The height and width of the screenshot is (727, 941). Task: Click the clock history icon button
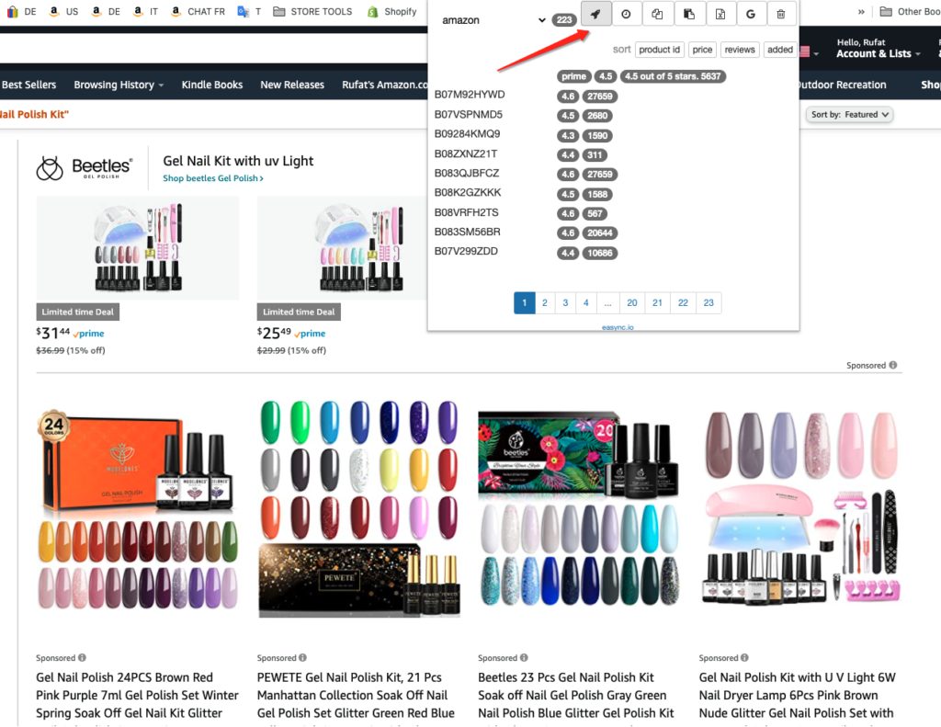point(626,14)
